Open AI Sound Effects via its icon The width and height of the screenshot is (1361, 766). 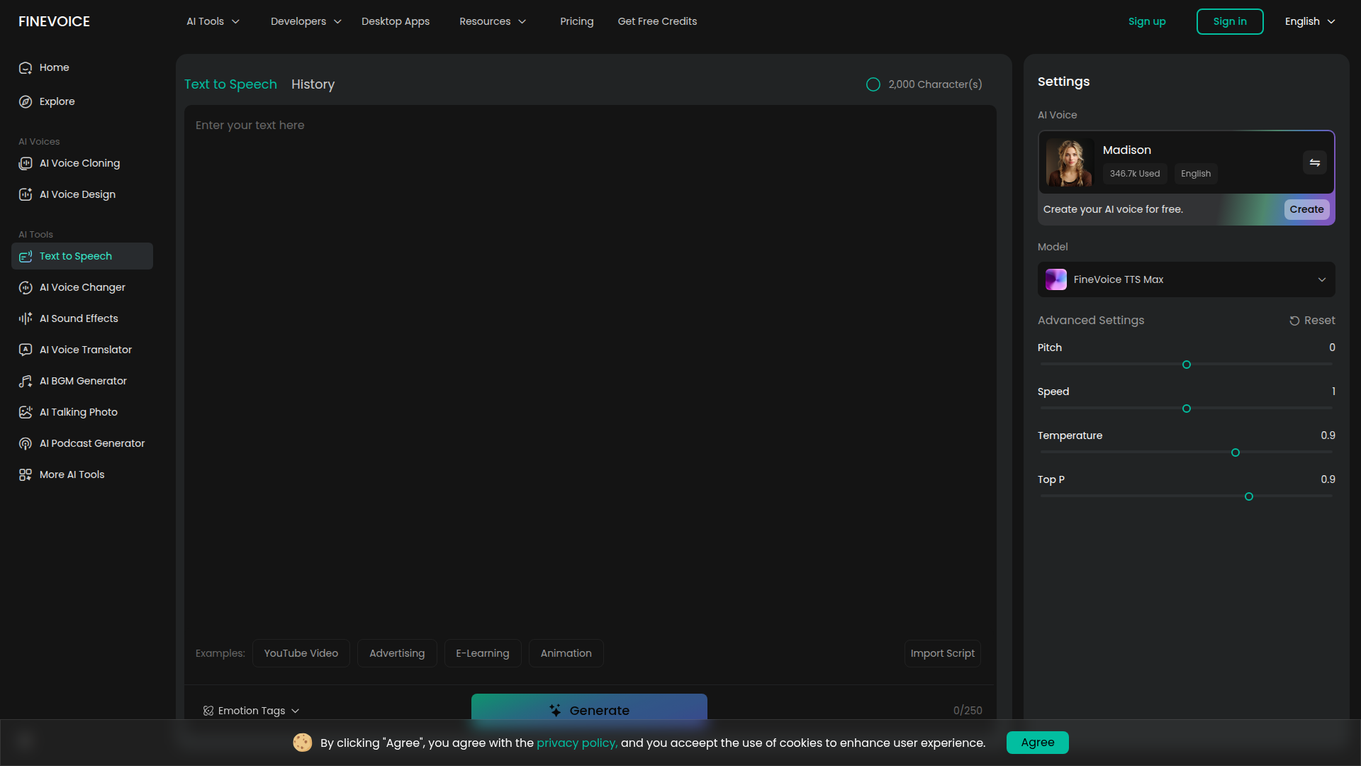[26, 318]
